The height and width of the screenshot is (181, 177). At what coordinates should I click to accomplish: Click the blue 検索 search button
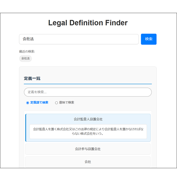(x=149, y=39)
